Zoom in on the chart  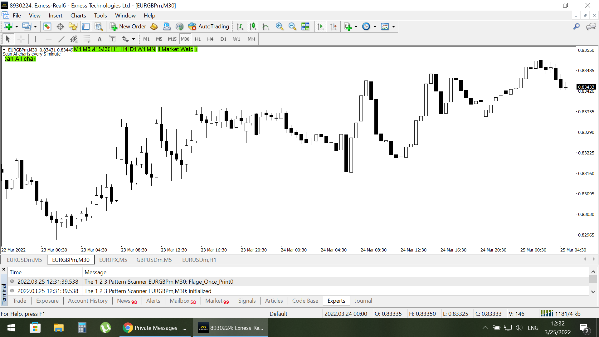[x=280, y=27]
